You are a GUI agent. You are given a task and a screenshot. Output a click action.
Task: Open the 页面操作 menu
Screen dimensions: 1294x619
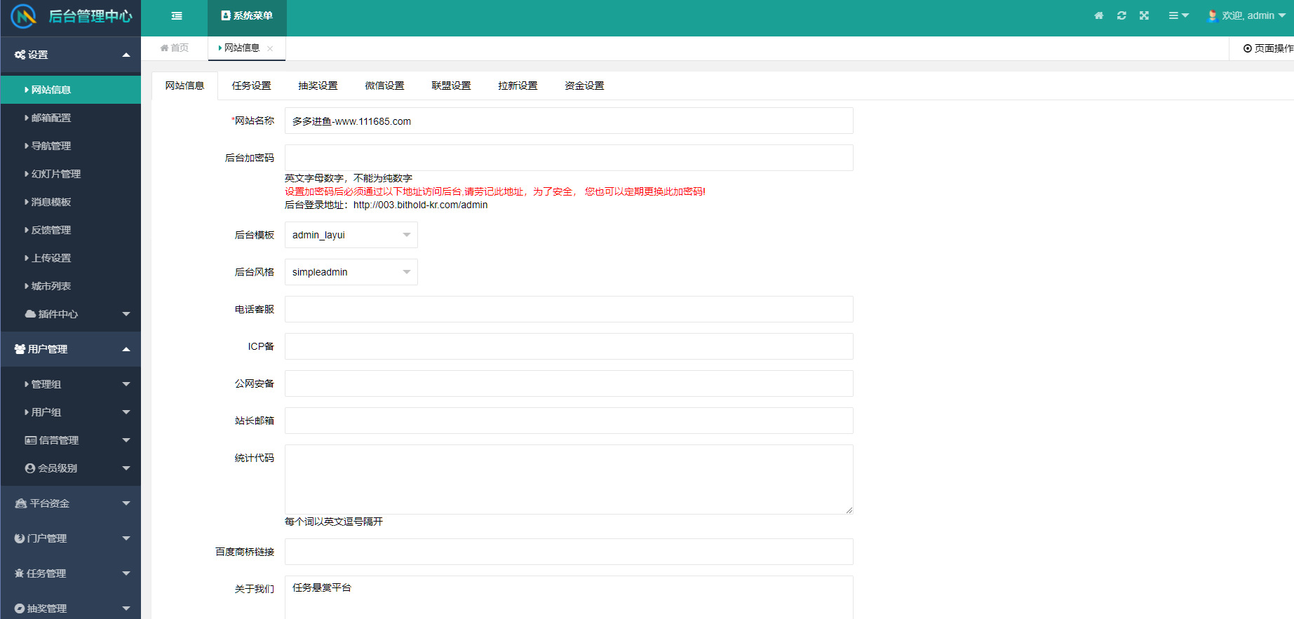click(1268, 48)
